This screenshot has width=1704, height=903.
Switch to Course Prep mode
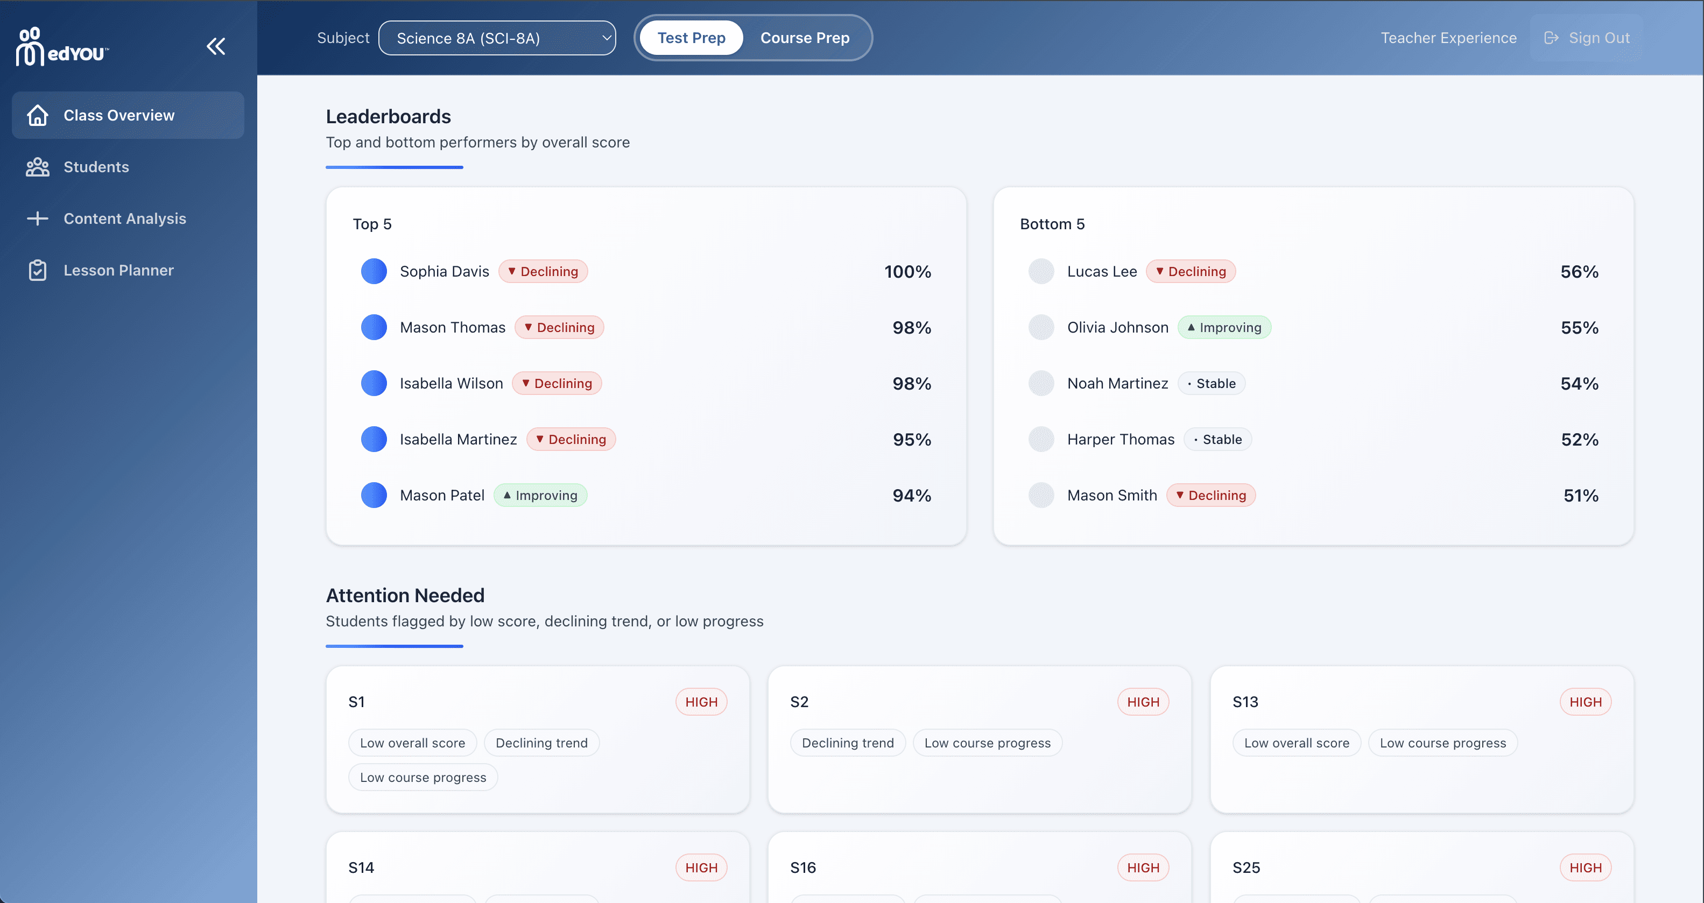pyautogui.click(x=805, y=38)
